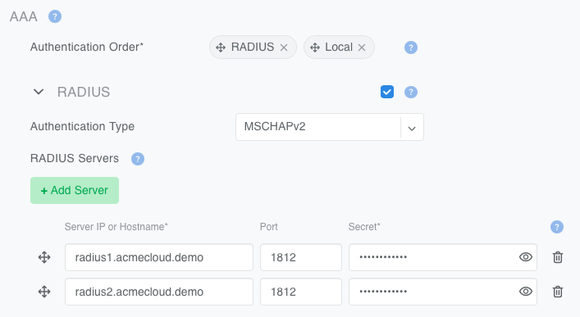Click the Server IP or Hostname column header
The height and width of the screenshot is (317, 580).
tap(116, 227)
